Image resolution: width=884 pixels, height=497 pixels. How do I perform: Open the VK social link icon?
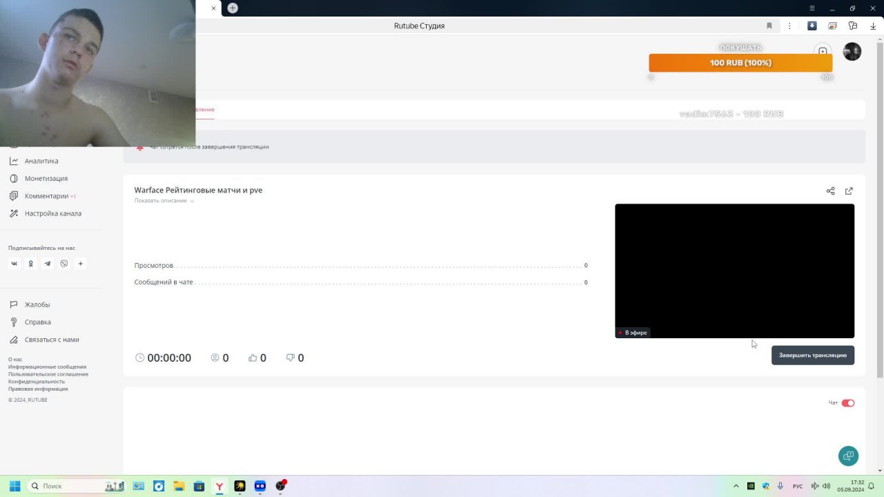14,264
